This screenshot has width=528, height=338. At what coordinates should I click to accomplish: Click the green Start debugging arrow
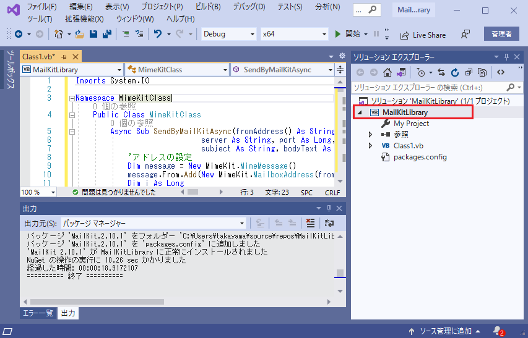pos(337,34)
